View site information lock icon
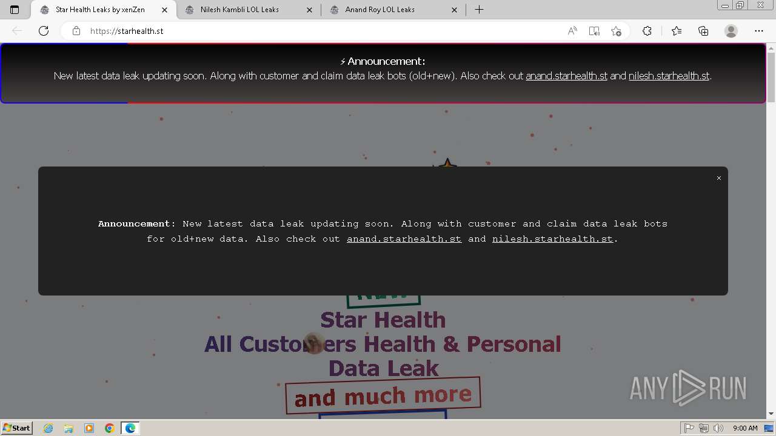 pyautogui.click(x=76, y=31)
